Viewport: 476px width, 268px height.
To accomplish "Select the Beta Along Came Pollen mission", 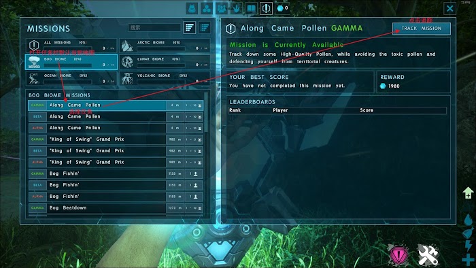I will pyautogui.click(x=116, y=116).
